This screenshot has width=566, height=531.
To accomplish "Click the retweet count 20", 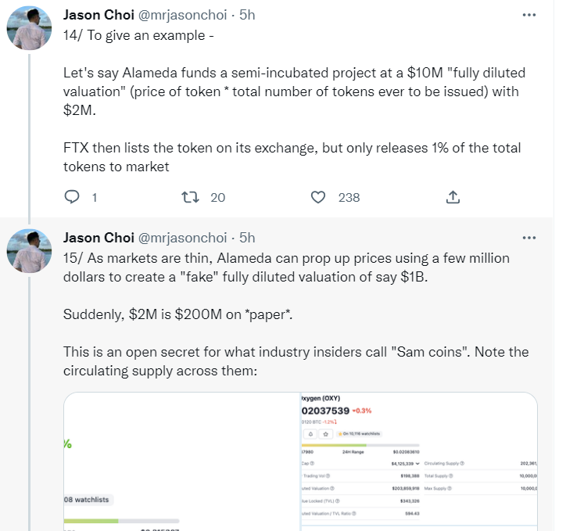I will [217, 198].
